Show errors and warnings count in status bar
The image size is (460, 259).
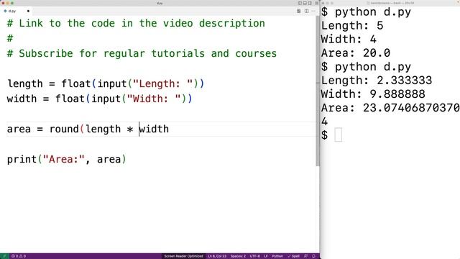point(19,256)
